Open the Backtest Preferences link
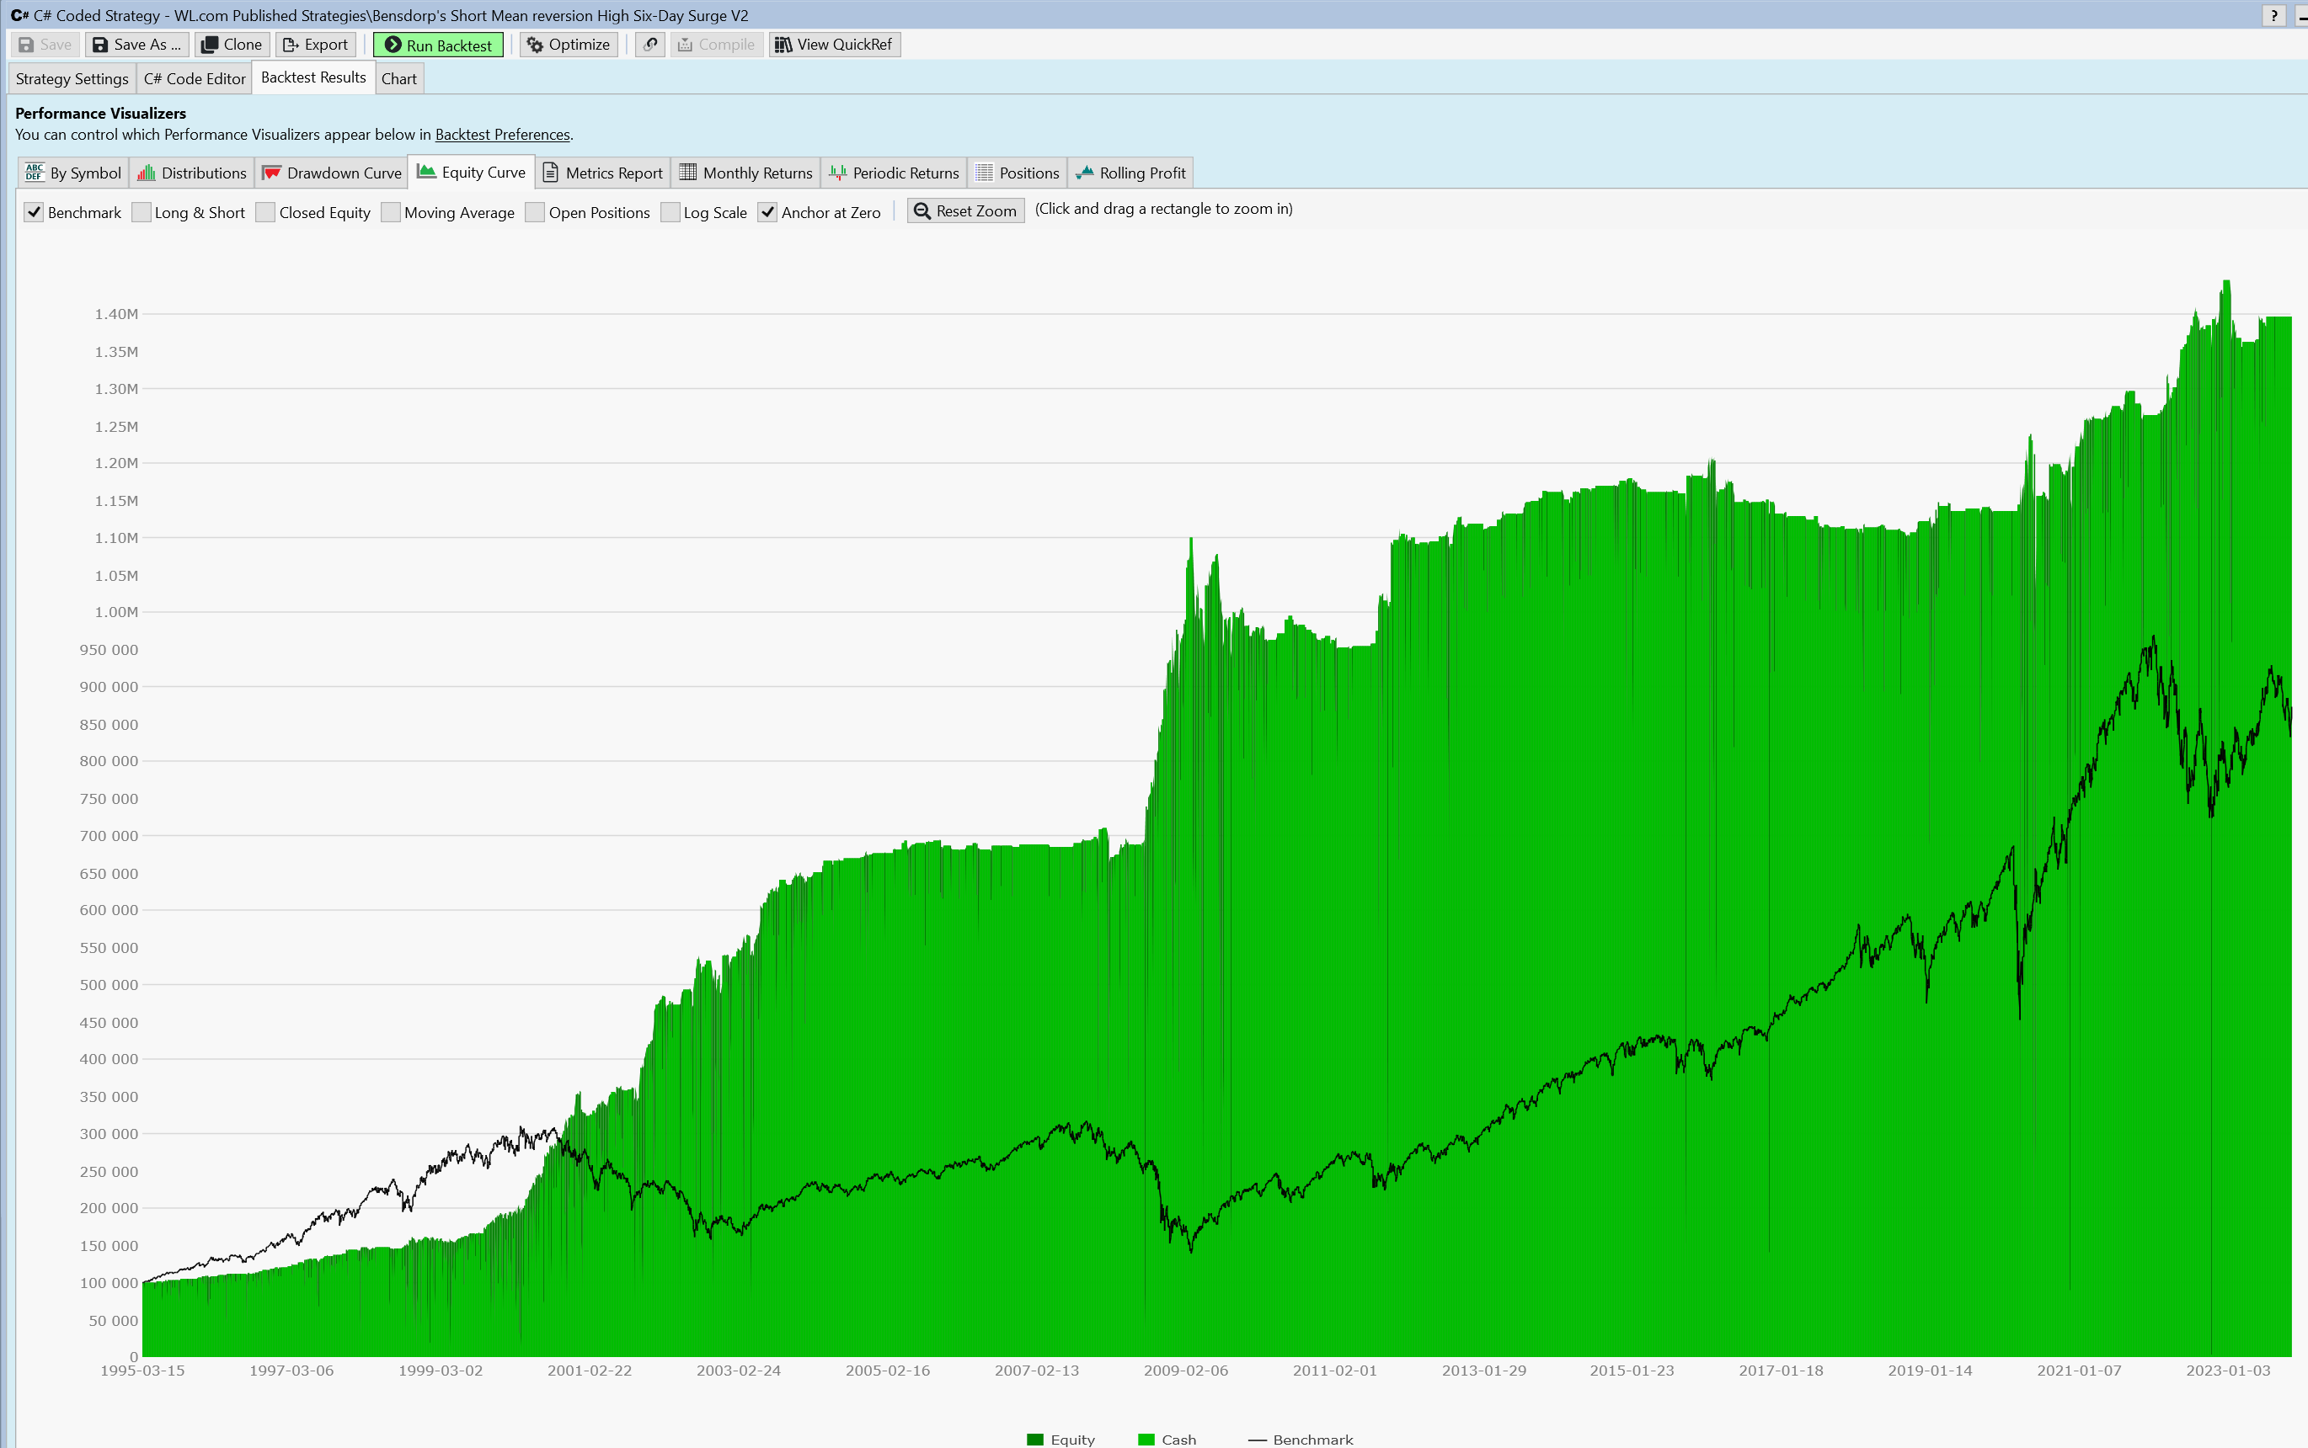 click(502, 135)
